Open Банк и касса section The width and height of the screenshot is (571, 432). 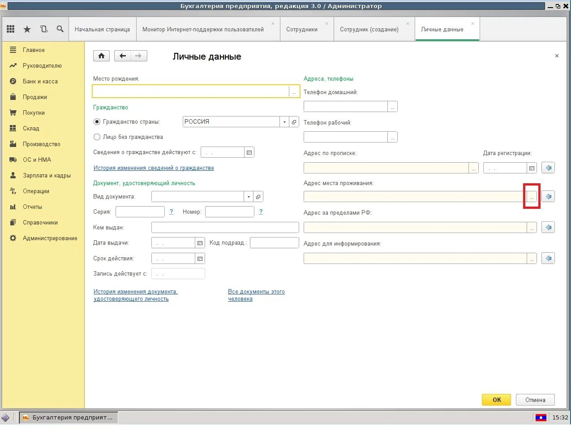43,81
